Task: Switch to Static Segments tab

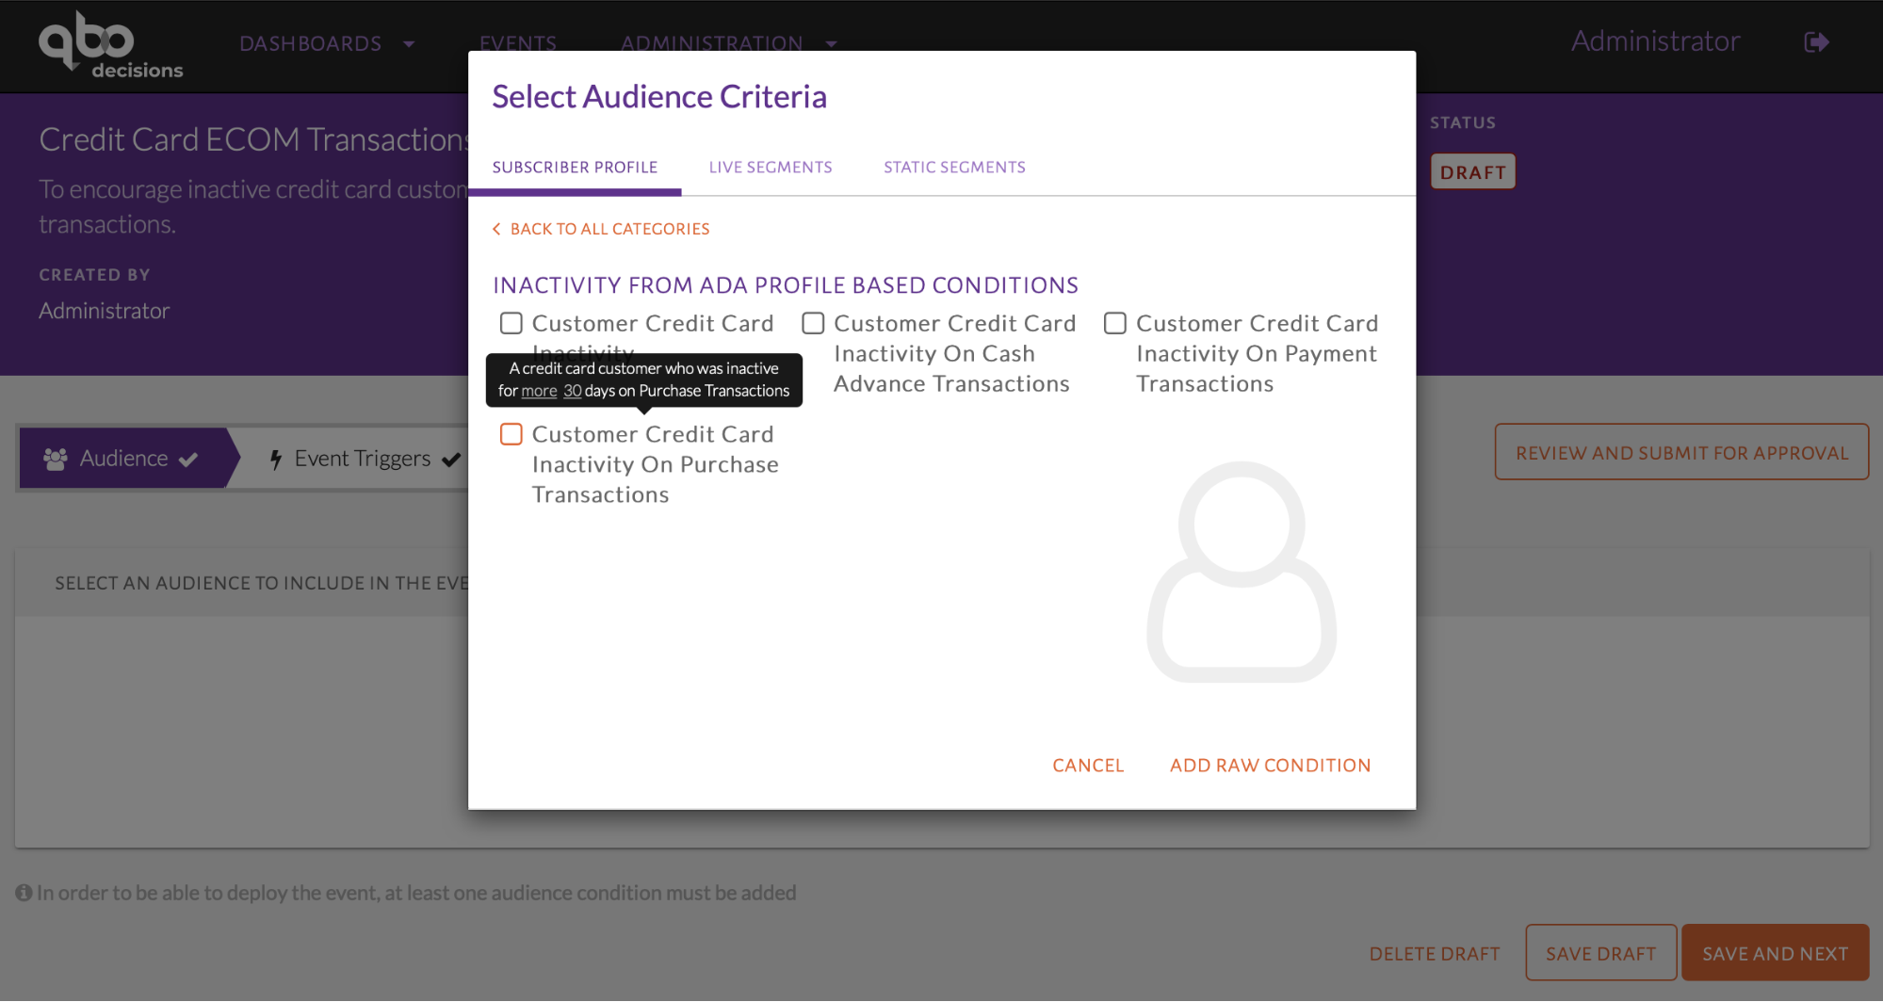Action: (x=954, y=167)
